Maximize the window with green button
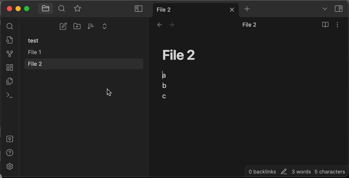Viewport: 349px width, 178px height. tap(27, 9)
